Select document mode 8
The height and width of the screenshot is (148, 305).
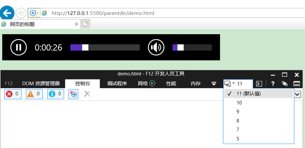pos(259,121)
